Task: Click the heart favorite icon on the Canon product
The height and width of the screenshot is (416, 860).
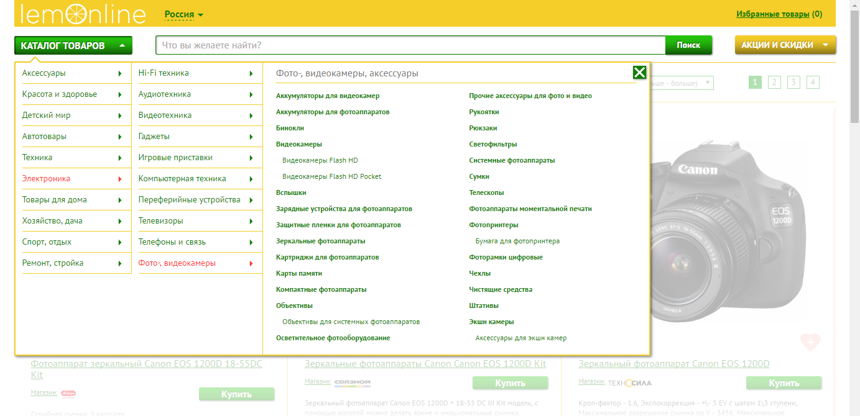Action: point(810,342)
